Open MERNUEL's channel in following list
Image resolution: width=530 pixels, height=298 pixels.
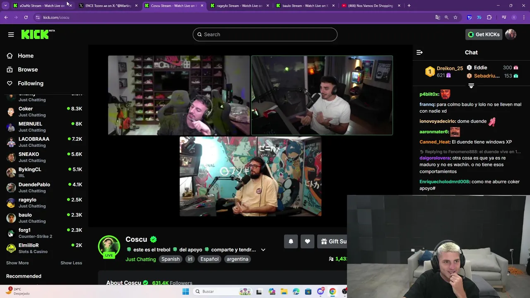click(44, 127)
